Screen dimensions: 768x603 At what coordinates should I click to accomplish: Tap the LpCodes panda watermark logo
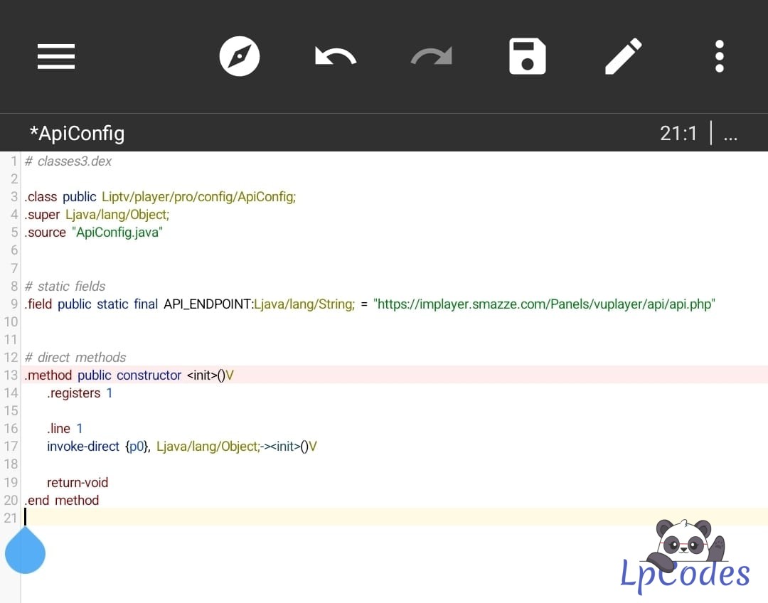tap(686, 556)
